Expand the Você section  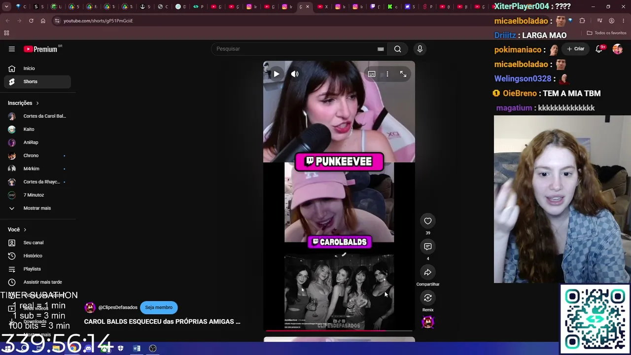17,230
